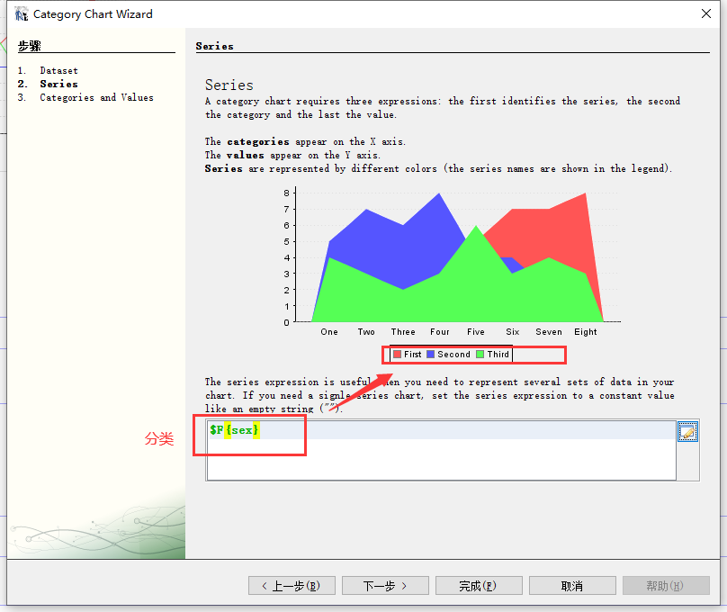
Task: Click the green Third legend swatch
Action: [480, 355]
